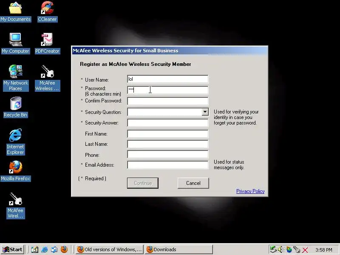Click the Last Name field

(x=167, y=144)
